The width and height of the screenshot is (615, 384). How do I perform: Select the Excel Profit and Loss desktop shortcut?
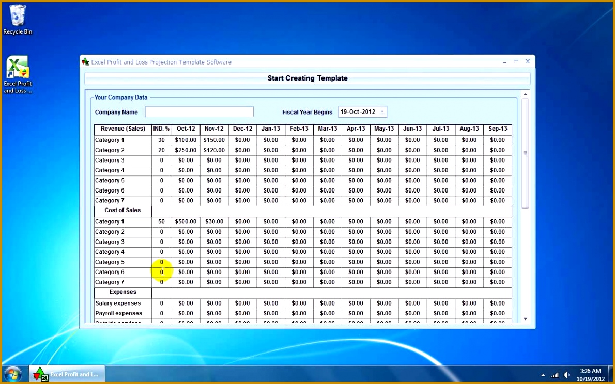point(18,74)
